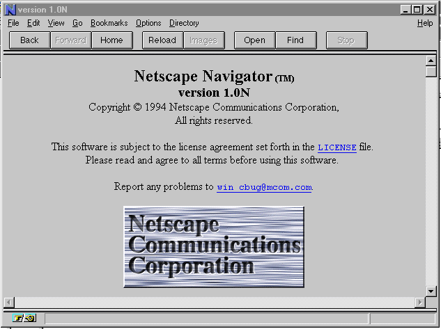Follow the LICENSE hyperlink

337,147
